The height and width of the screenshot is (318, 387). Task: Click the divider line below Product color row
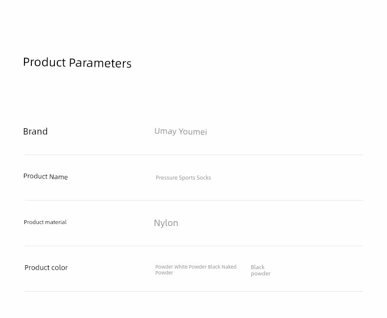(x=194, y=292)
